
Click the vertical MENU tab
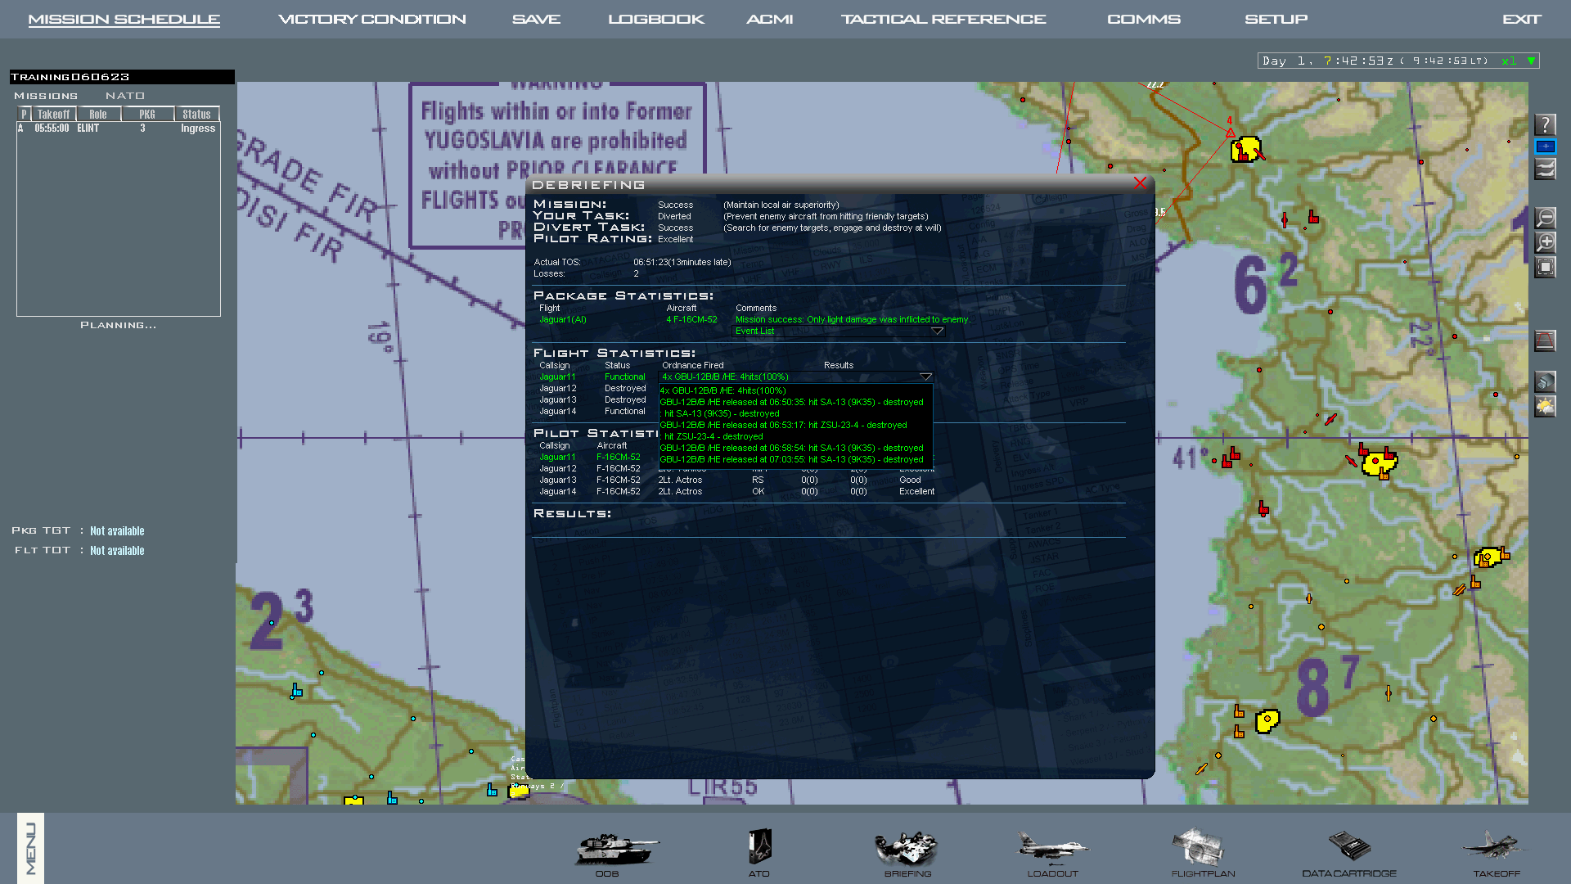coord(30,848)
